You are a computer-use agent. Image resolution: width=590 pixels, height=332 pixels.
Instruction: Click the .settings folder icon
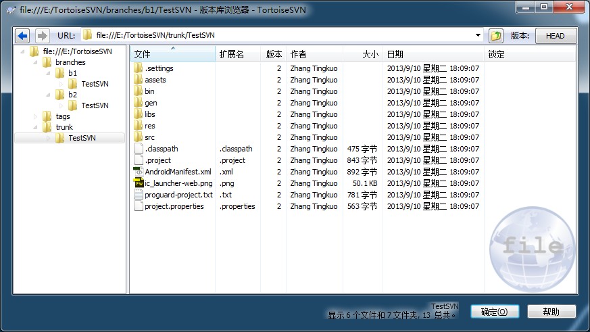coord(138,68)
